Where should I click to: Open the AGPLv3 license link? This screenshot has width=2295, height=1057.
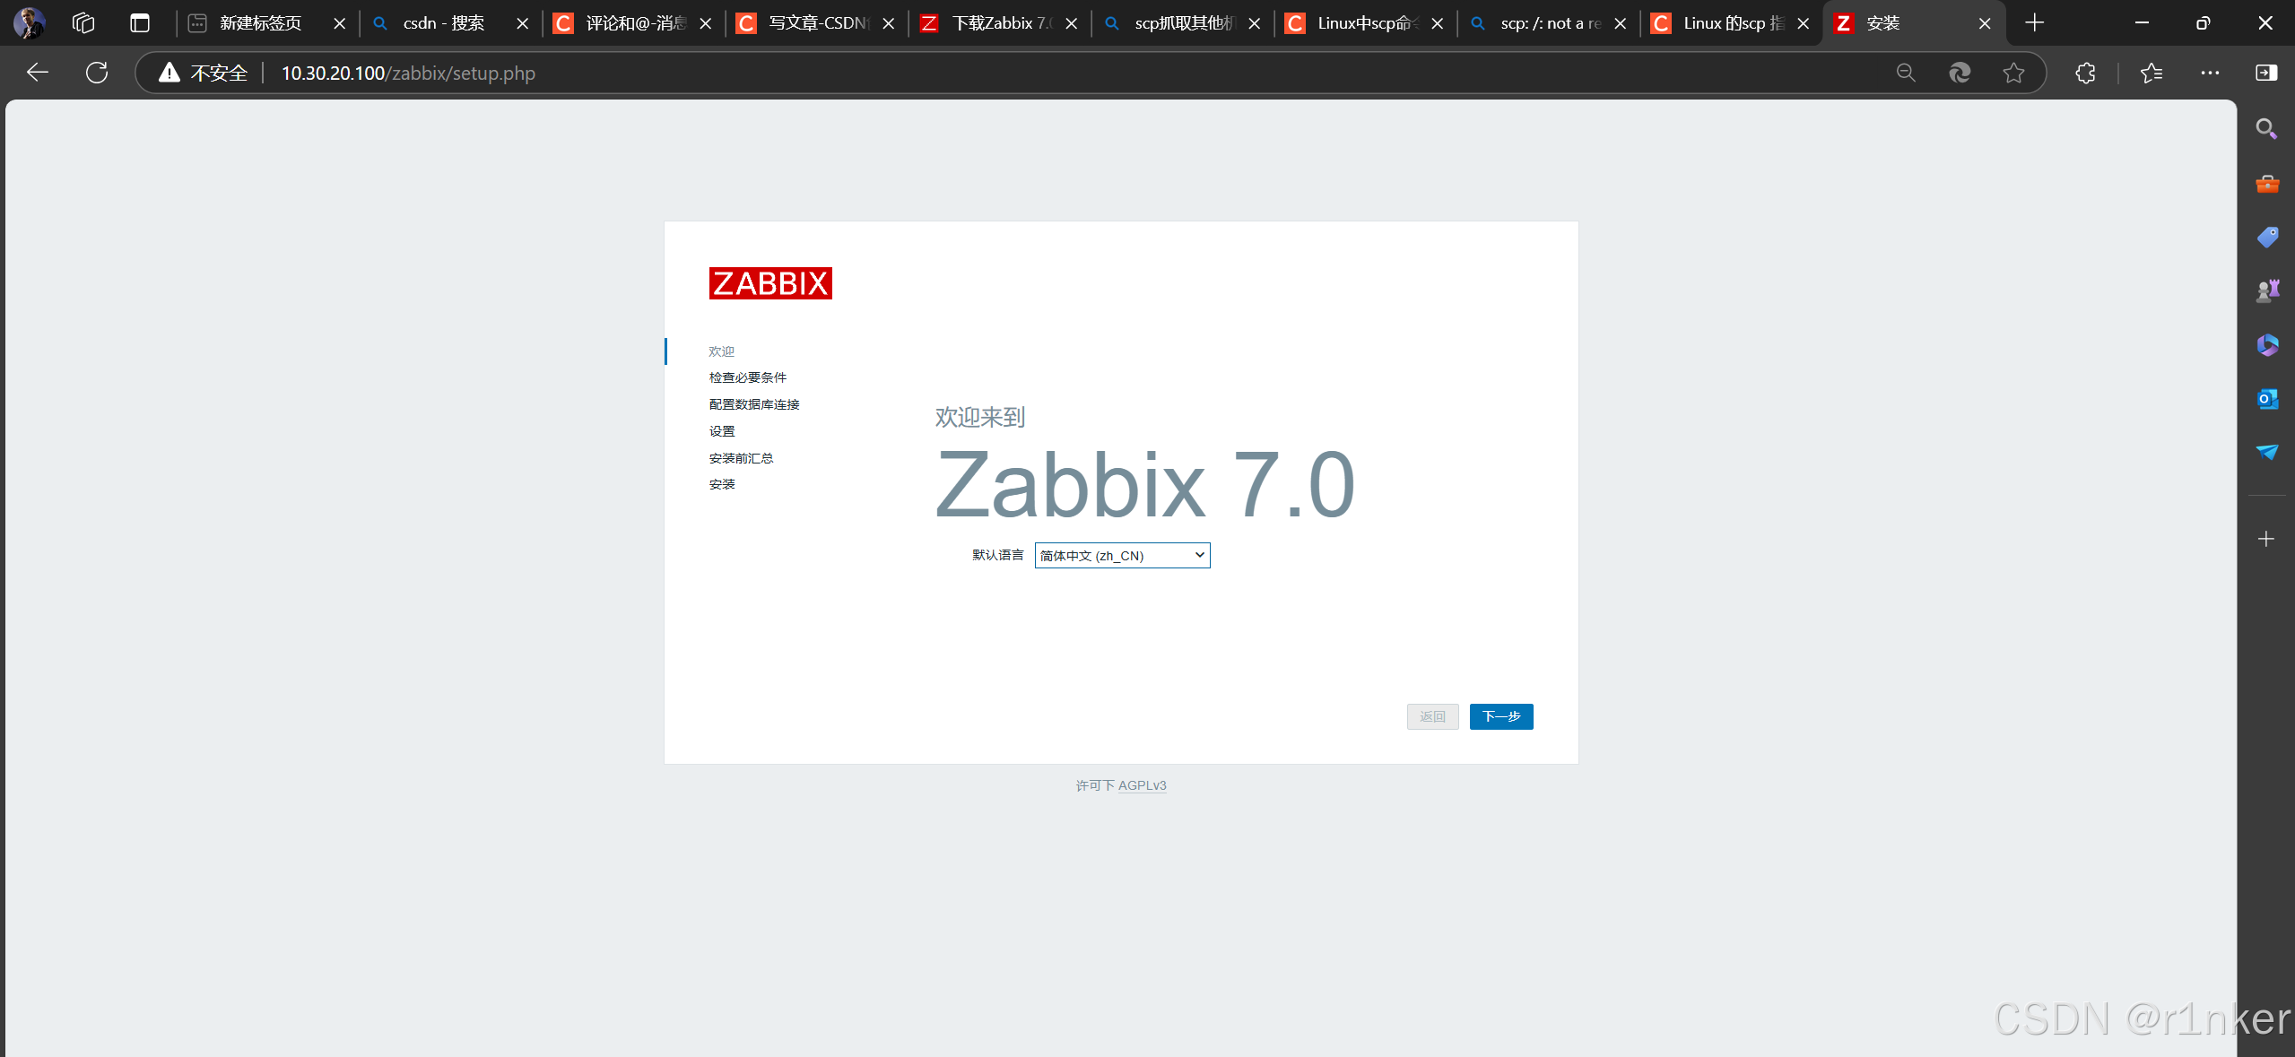pos(1142,785)
